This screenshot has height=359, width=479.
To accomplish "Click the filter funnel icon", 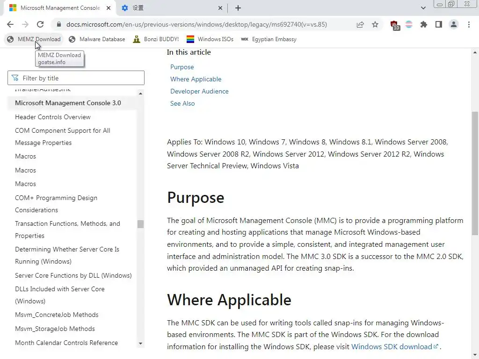I will coord(15,78).
